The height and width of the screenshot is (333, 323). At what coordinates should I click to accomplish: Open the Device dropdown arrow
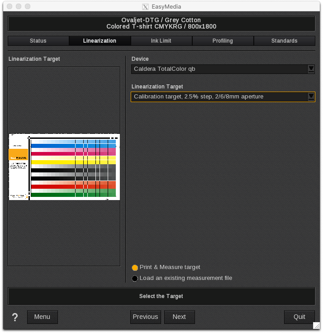[x=311, y=69]
